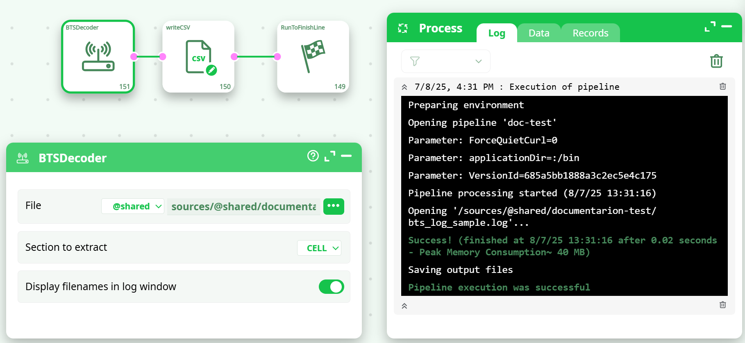
Task: Click the Process panel refresh icon
Action: click(403, 28)
